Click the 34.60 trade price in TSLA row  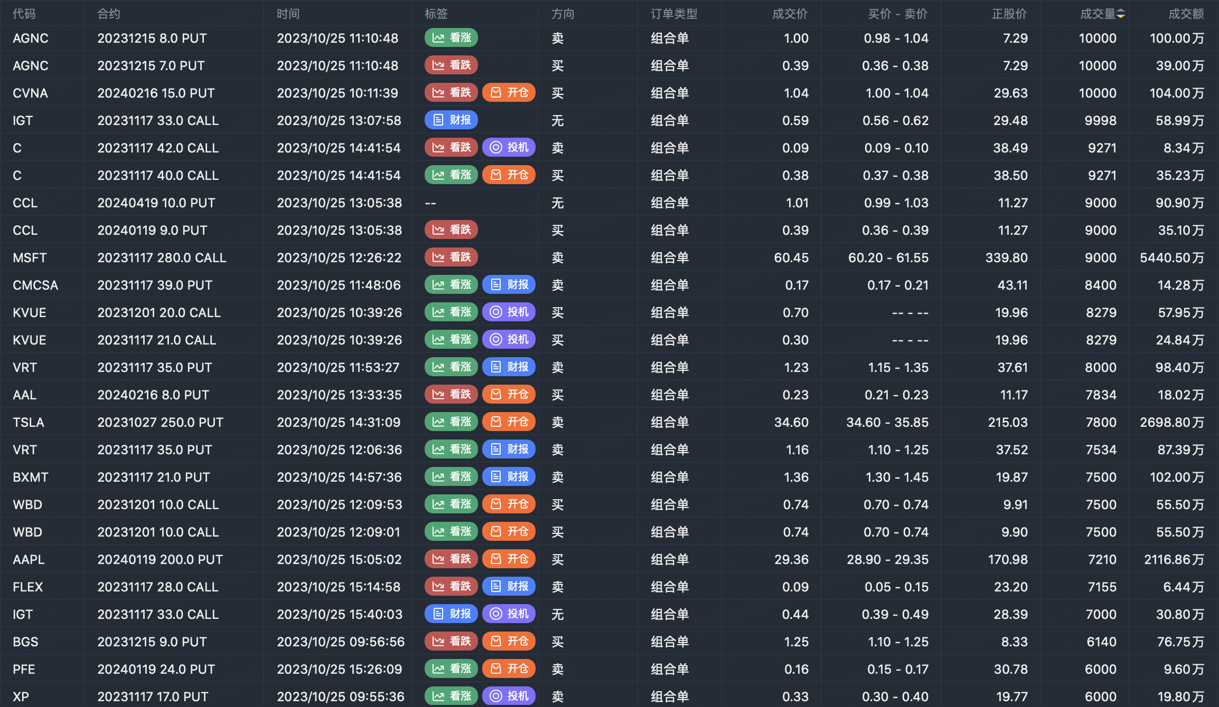[x=791, y=422]
